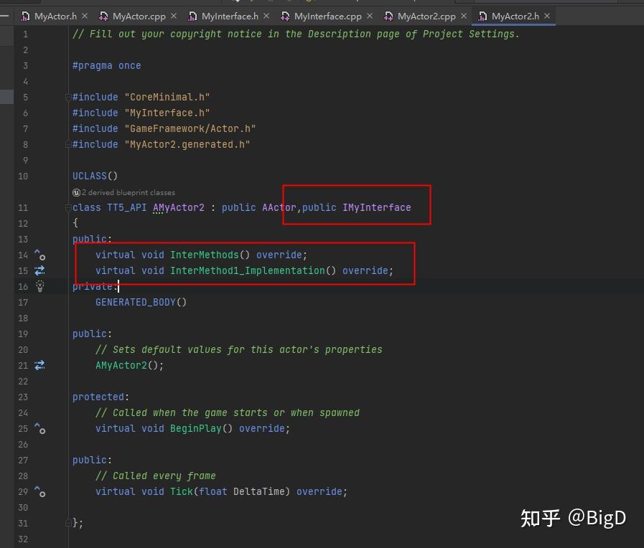The width and height of the screenshot is (644, 548).
Task: Click the file icon on MyInterface.cpp tab
Action: pyautogui.click(x=284, y=16)
